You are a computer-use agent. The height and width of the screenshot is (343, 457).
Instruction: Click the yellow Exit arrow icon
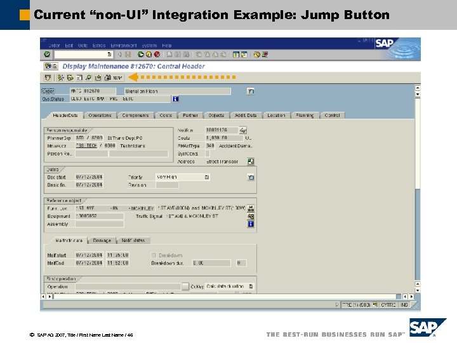coord(149,54)
